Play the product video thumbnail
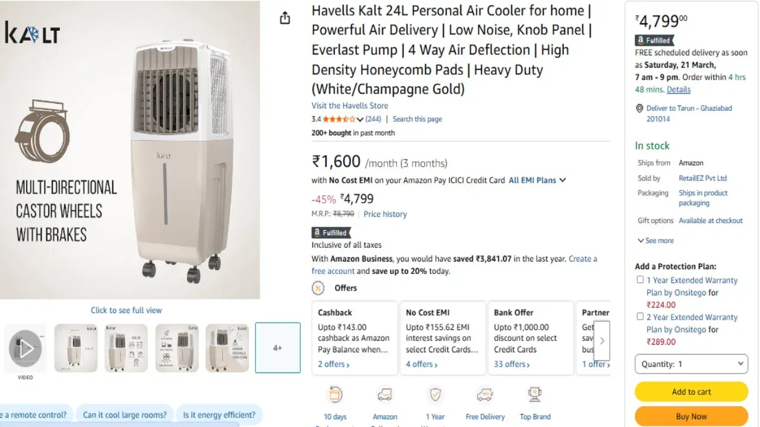Screen dimensions: 760x427 (25, 348)
